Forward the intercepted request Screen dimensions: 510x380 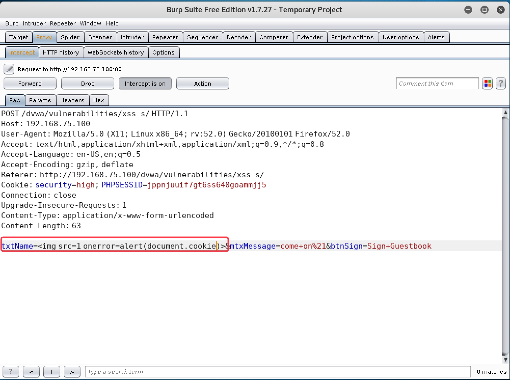pyautogui.click(x=30, y=84)
